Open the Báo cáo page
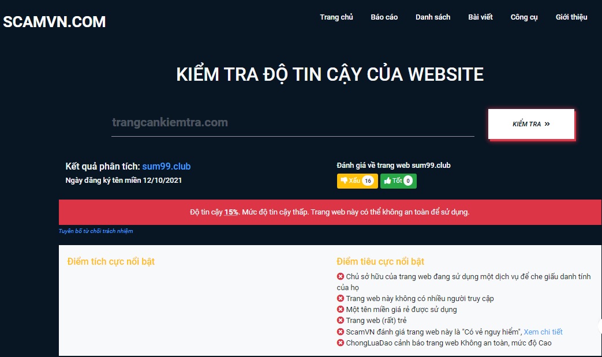 [x=384, y=17]
